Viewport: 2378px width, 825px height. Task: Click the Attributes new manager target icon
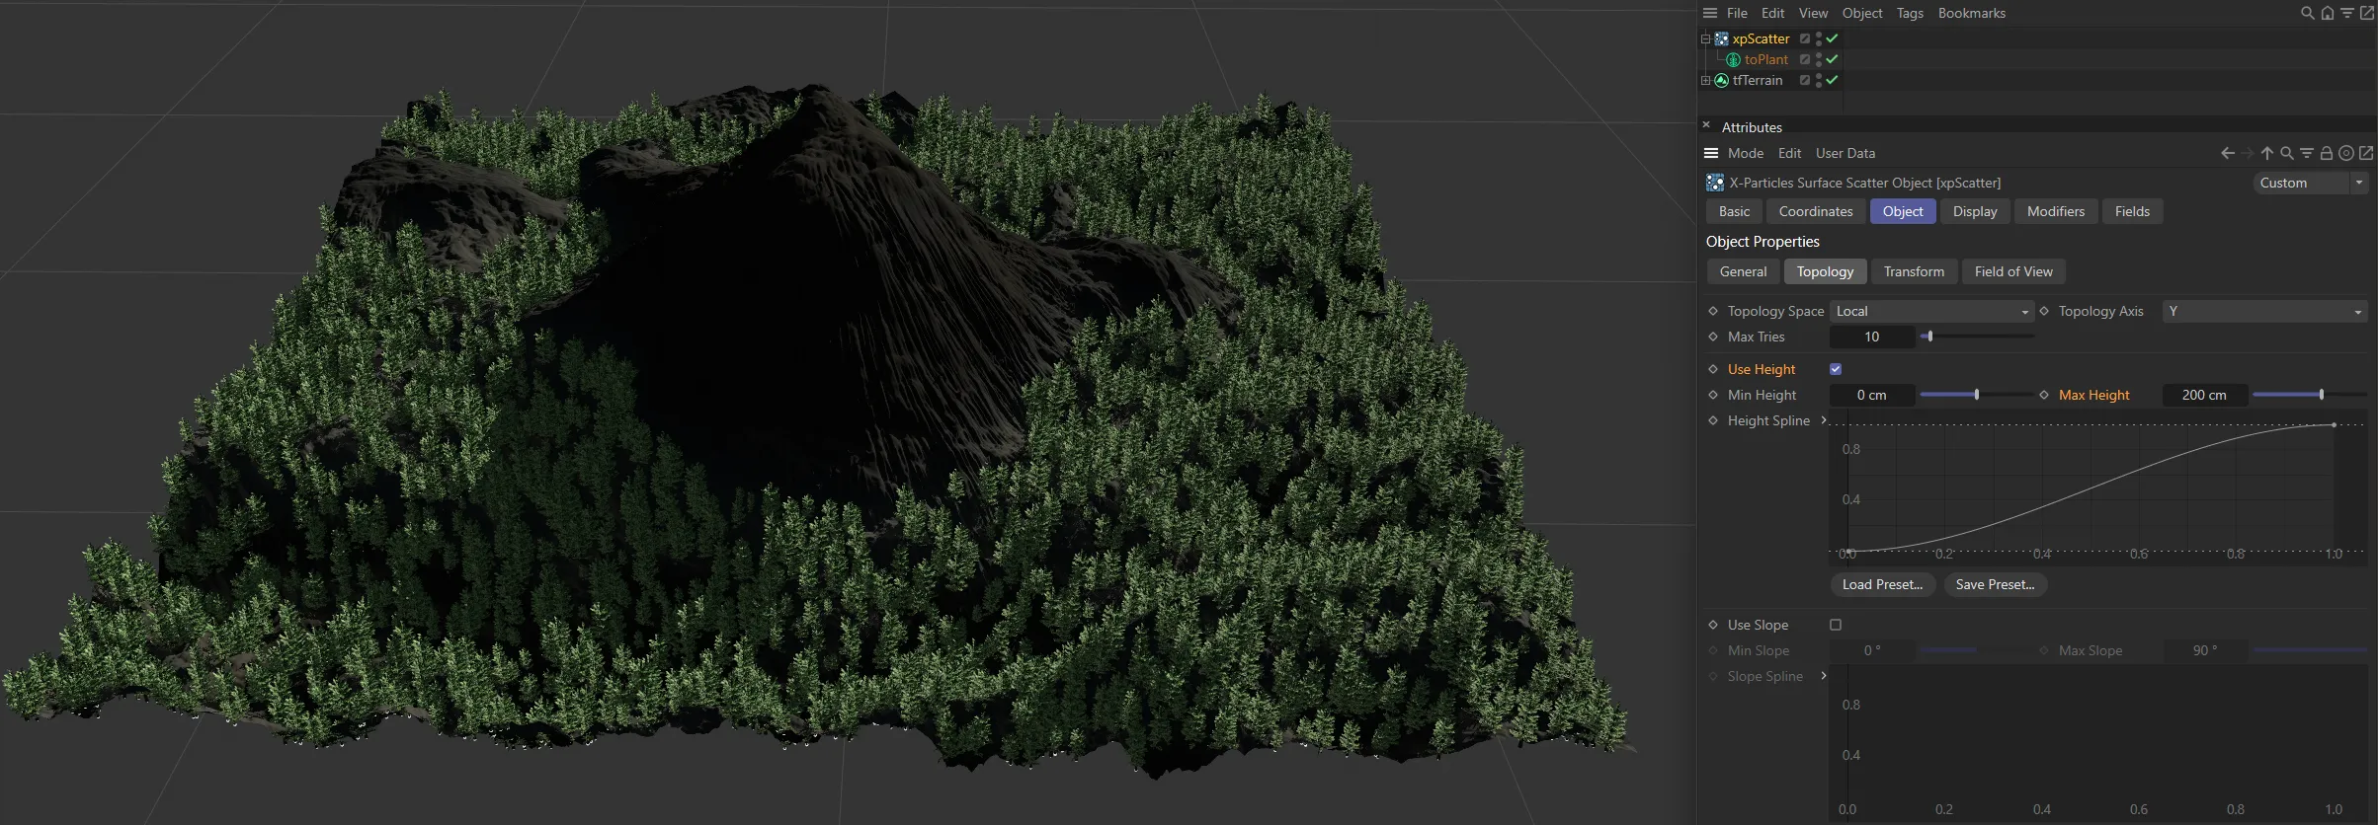(x=2345, y=153)
